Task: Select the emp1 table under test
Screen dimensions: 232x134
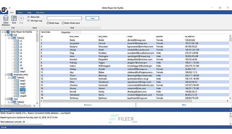Action: (x=23, y=72)
